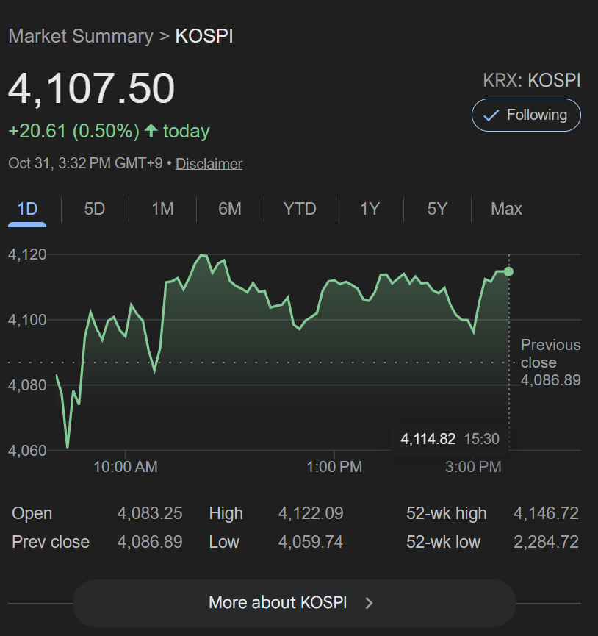Image resolution: width=598 pixels, height=636 pixels.
Task: Open the KOSPI breadcrumb link
Action: (203, 36)
